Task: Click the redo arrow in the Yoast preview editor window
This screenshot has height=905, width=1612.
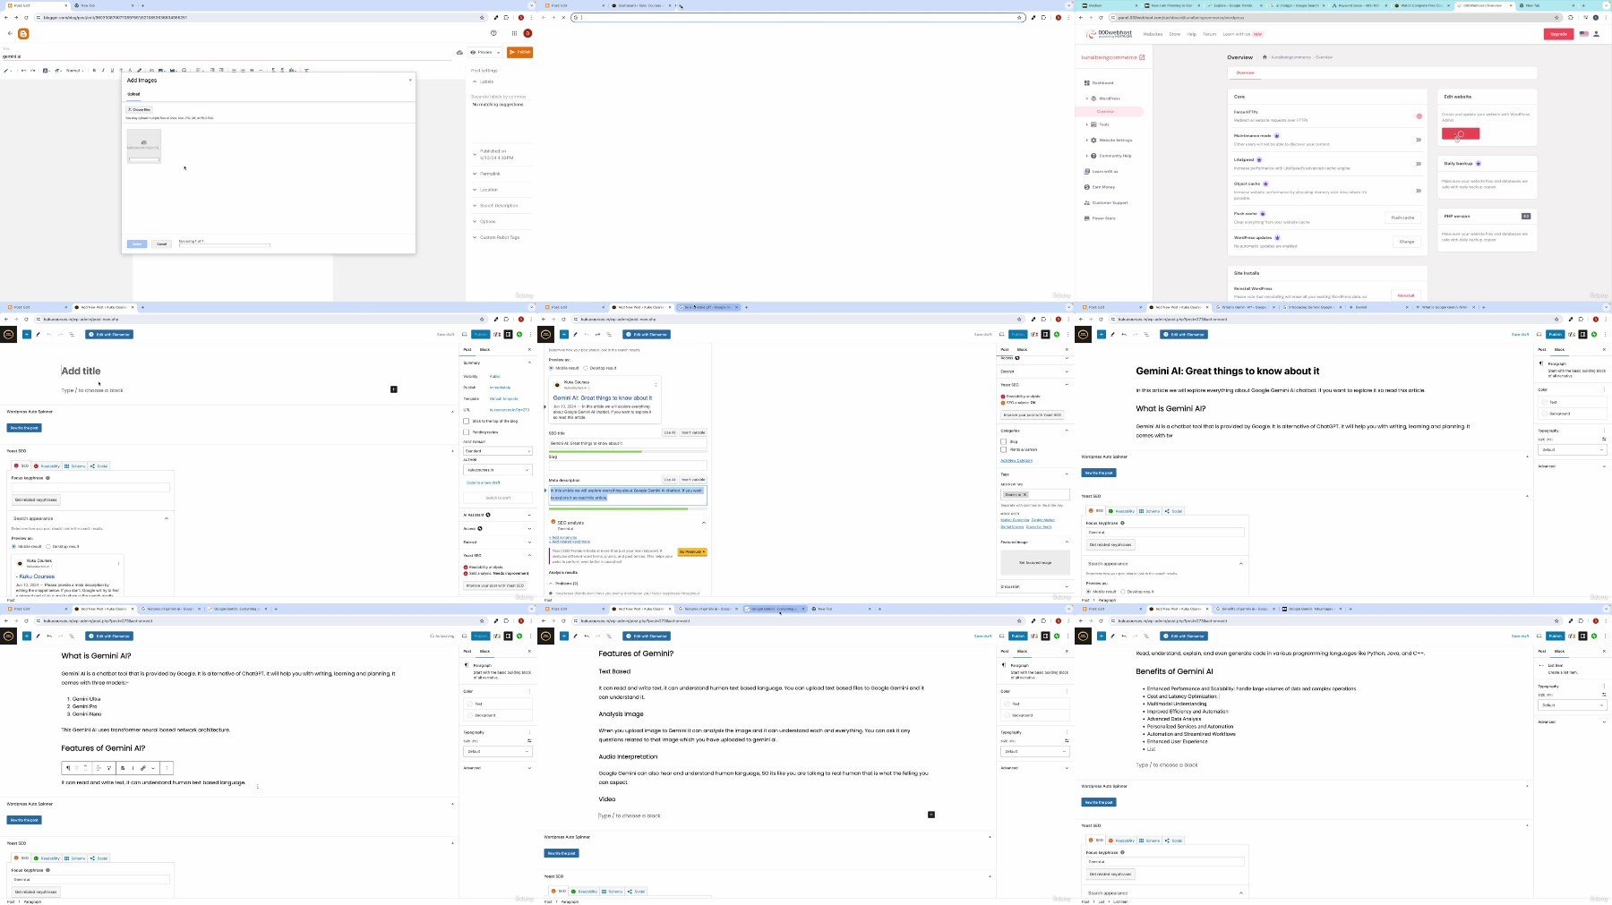Action: 598,334
